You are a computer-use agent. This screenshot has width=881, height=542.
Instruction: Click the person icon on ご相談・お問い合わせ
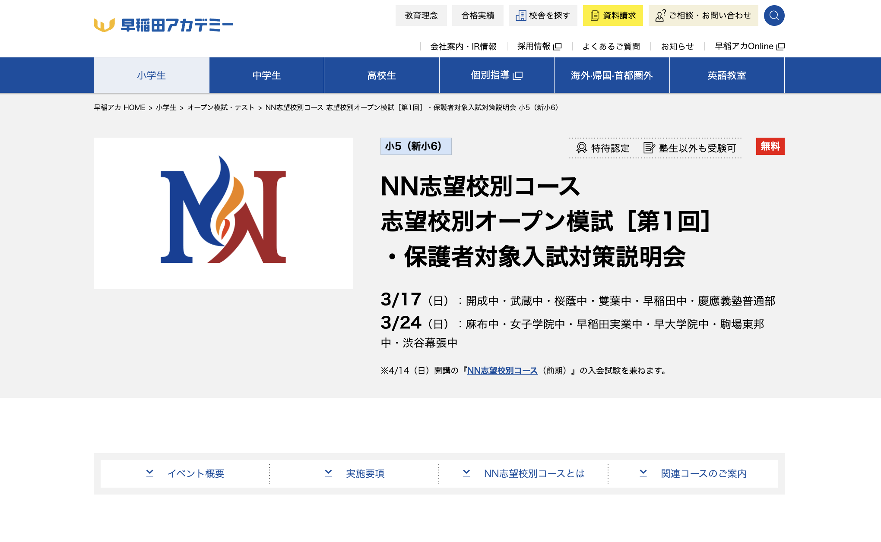[x=659, y=16]
